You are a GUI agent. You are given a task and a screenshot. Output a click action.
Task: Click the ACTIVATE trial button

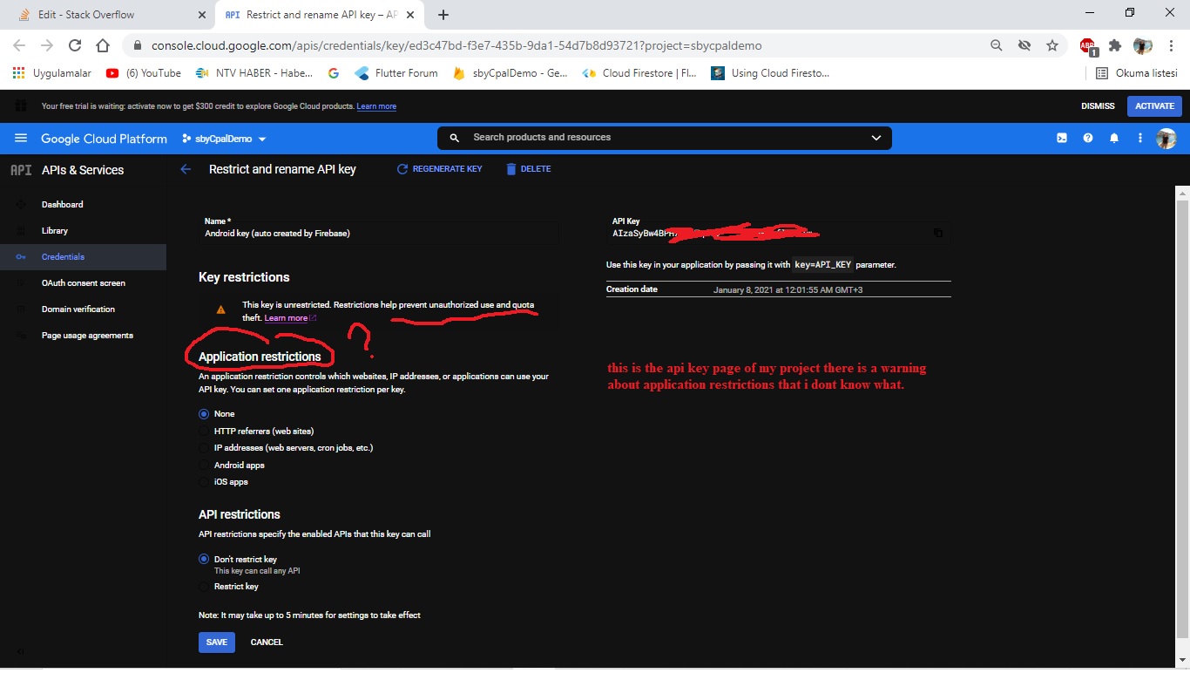(x=1154, y=106)
